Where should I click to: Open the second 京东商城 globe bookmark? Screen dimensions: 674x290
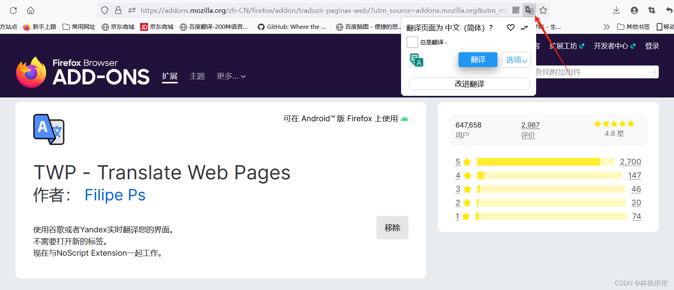[118, 27]
